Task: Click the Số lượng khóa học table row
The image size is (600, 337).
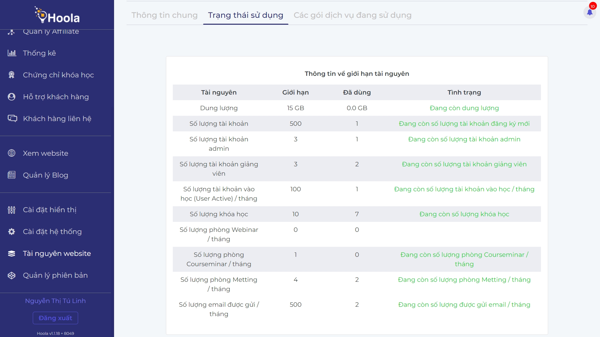Action: (357, 214)
